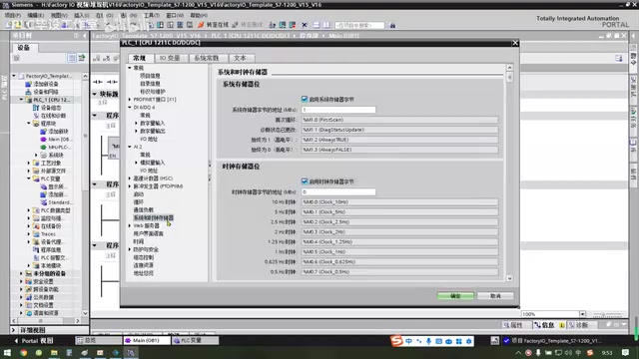Switch to the 文本 tab
This screenshot has height=359, width=639.
(x=240, y=58)
